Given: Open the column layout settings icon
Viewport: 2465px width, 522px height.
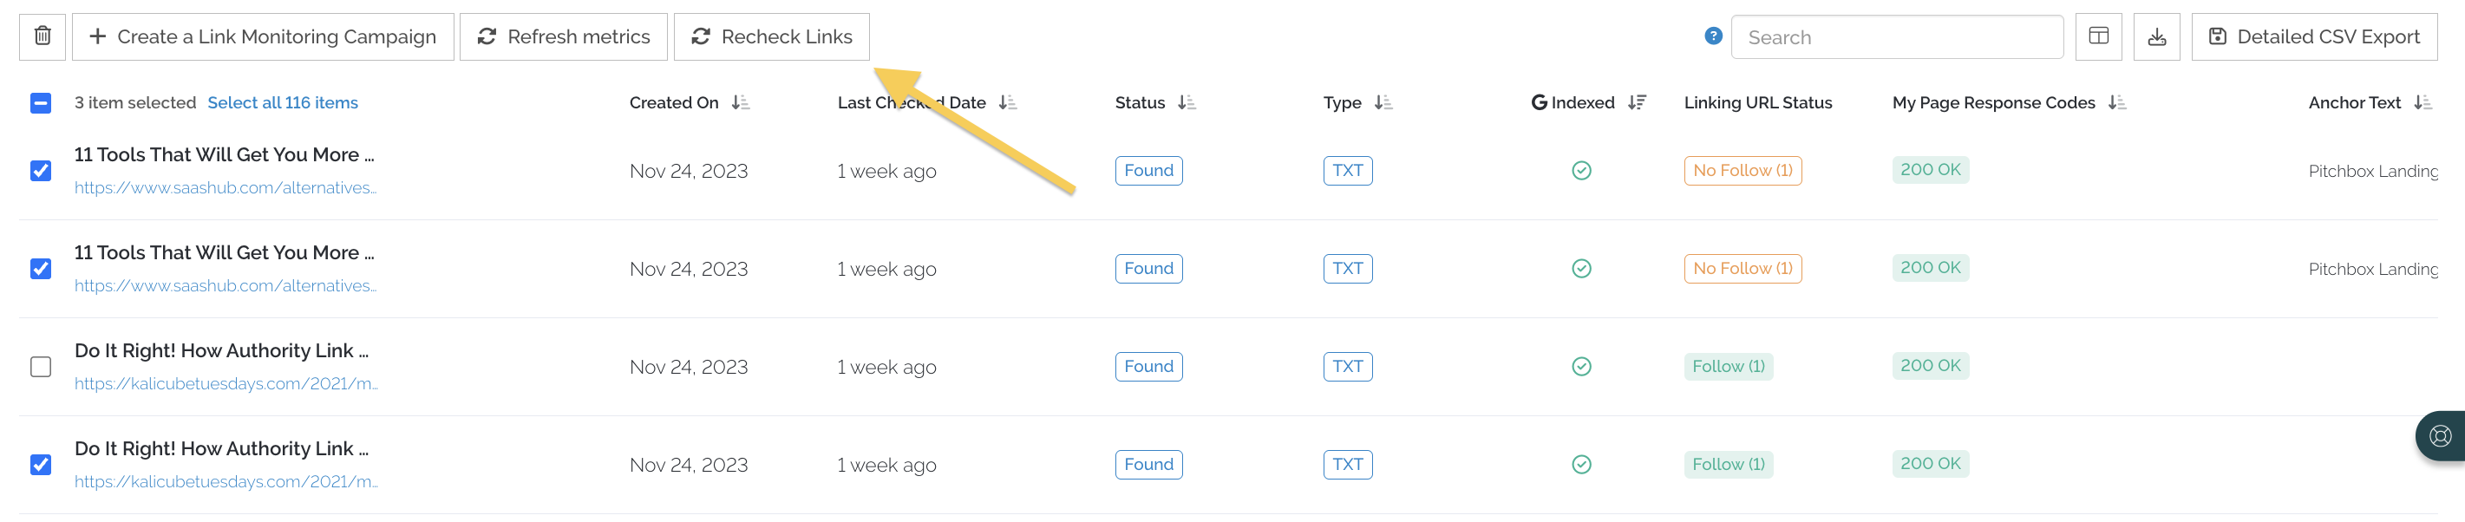Looking at the screenshot, I should point(2097,36).
